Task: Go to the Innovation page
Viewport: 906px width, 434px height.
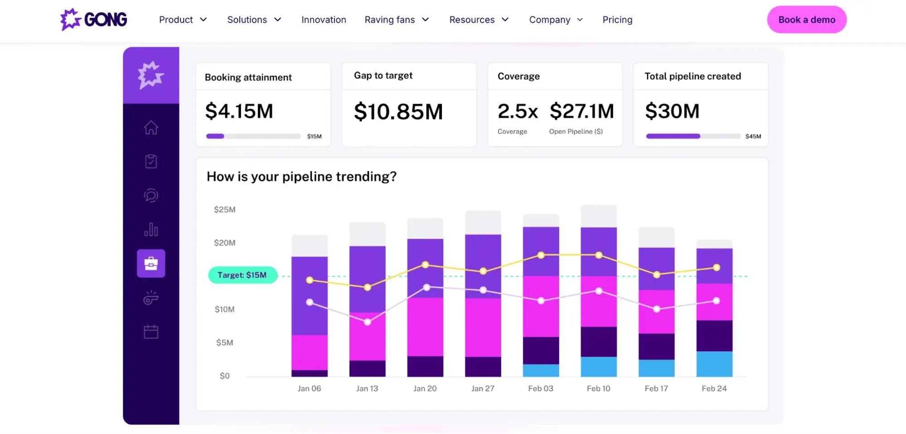Action: click(x=324, y=19)
